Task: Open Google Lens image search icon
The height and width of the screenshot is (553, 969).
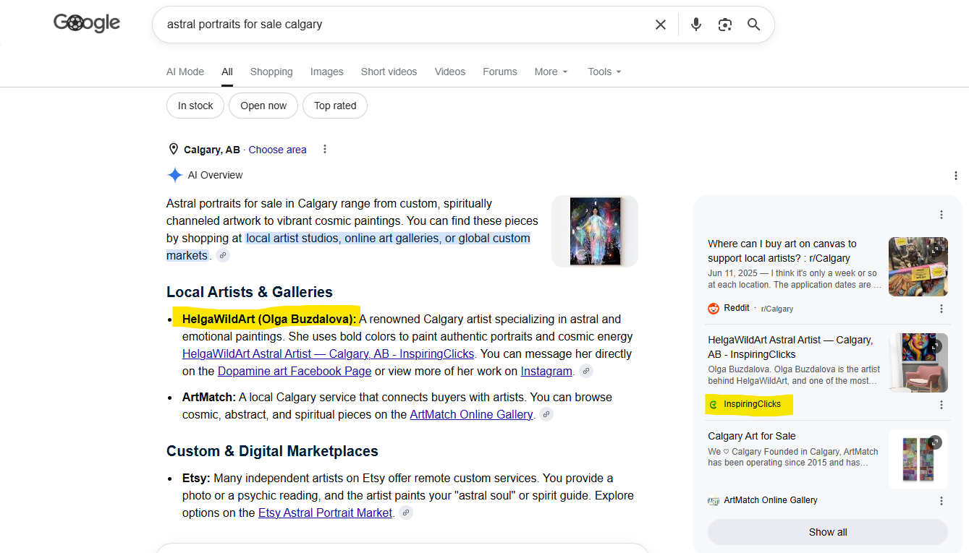Action: (x=725, y=25)
